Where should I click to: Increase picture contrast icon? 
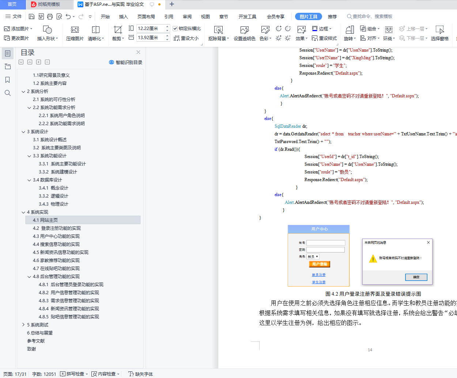(279, 29)
